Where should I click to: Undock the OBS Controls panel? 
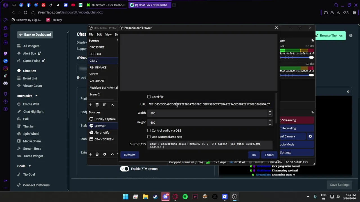(x=312, y=112)
